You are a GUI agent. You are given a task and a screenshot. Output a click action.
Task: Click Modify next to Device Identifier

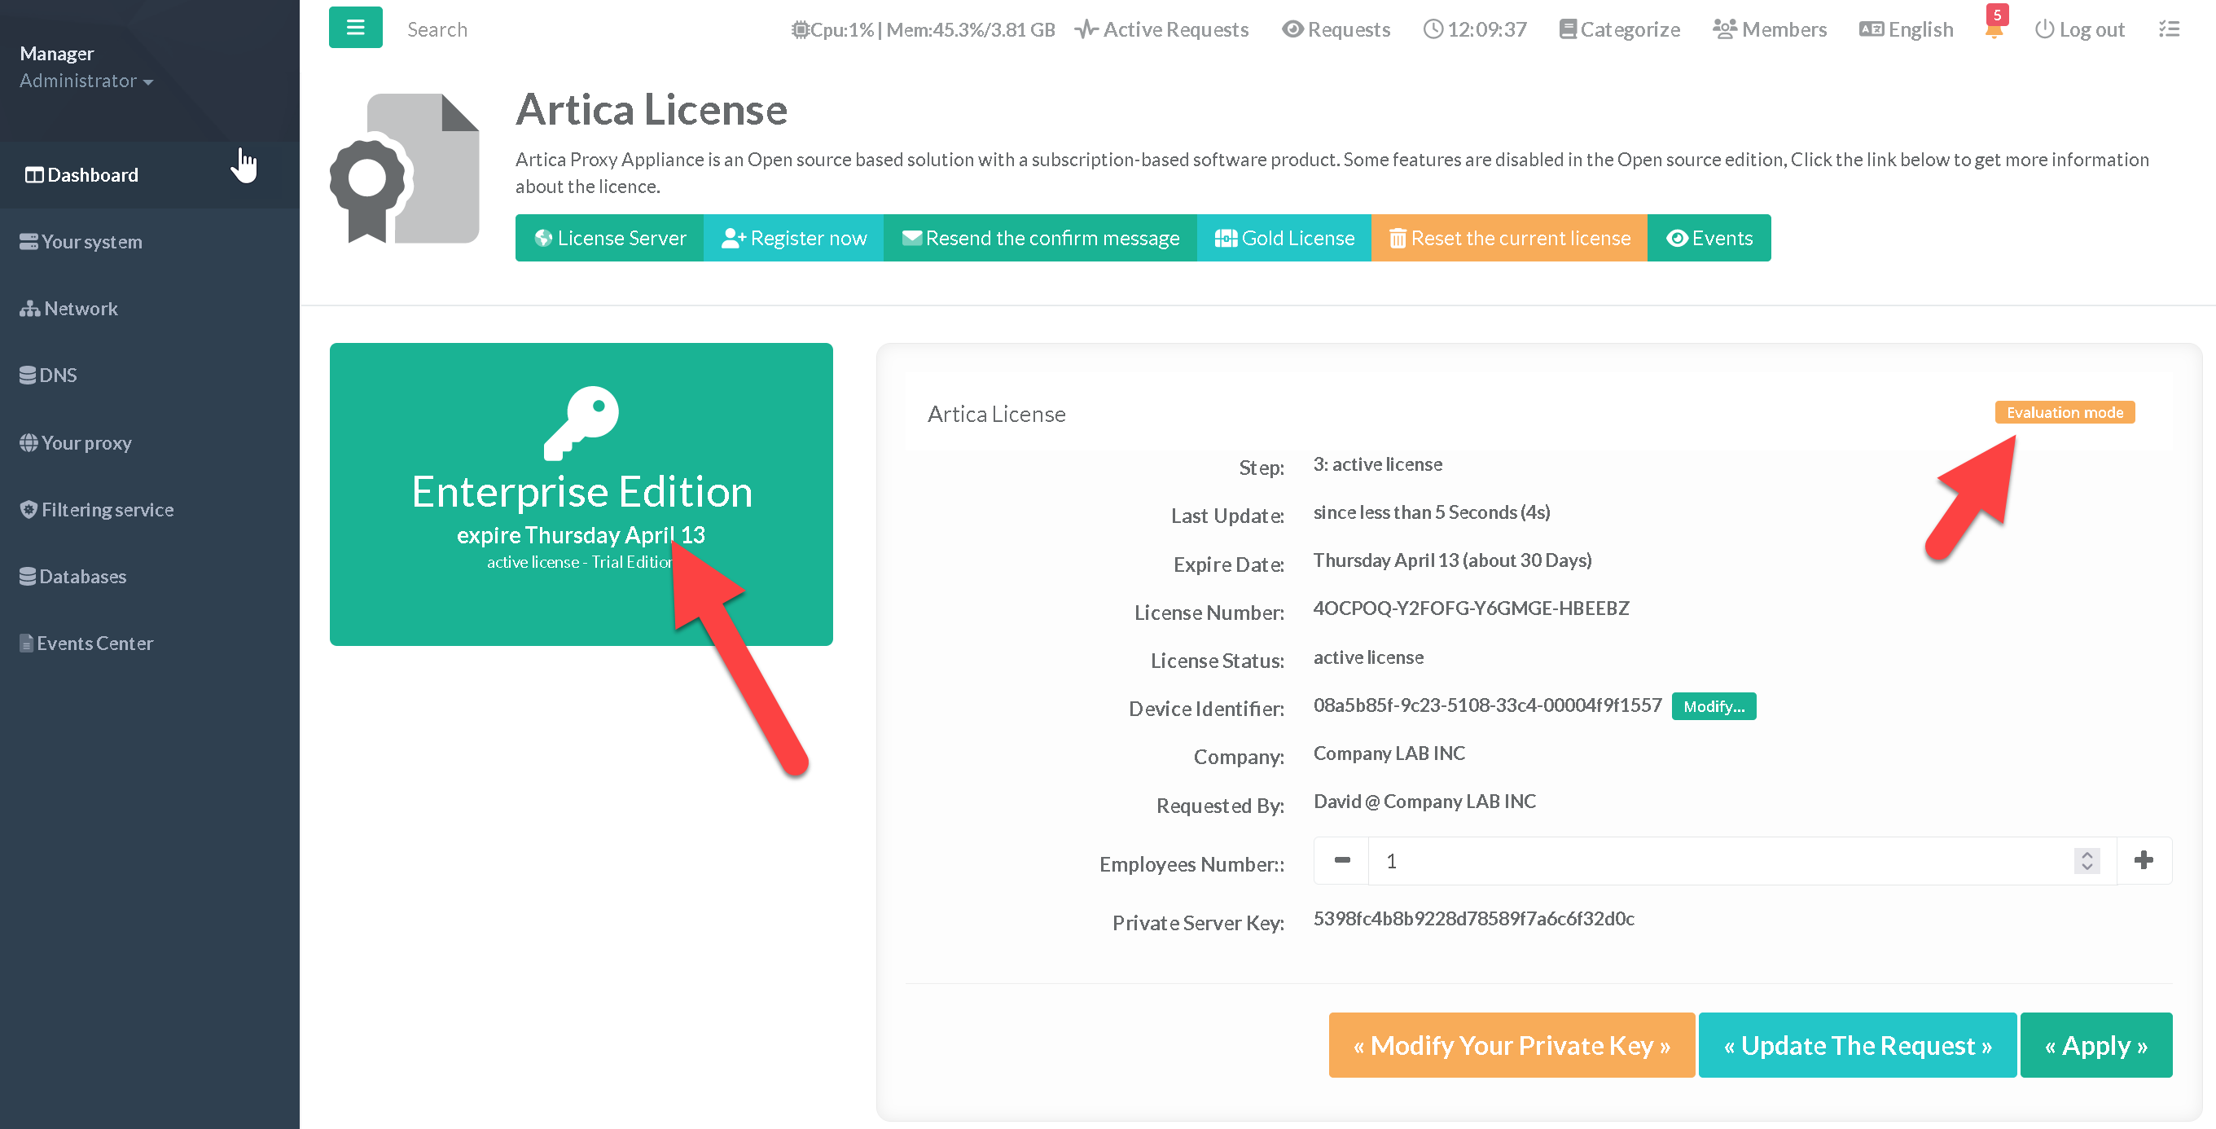tap(1713, 706)
